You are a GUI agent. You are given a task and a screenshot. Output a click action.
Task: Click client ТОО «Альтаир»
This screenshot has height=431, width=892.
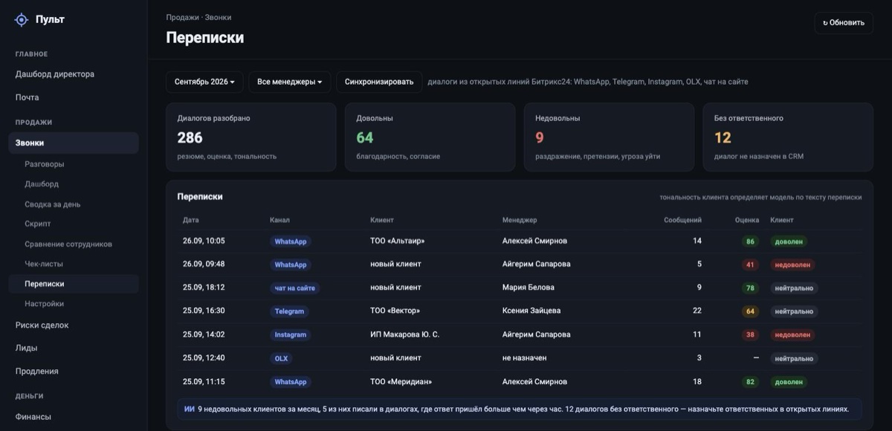[x=398, y=241]
